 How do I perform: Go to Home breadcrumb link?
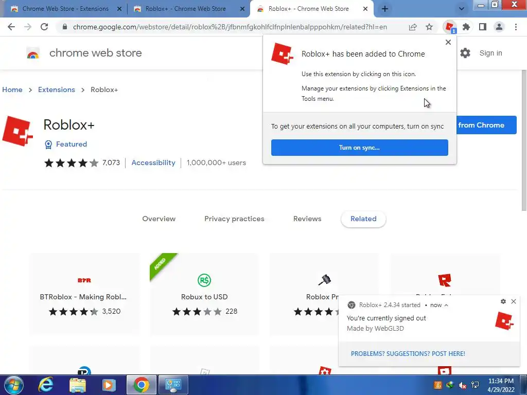[x=12, y=89]
